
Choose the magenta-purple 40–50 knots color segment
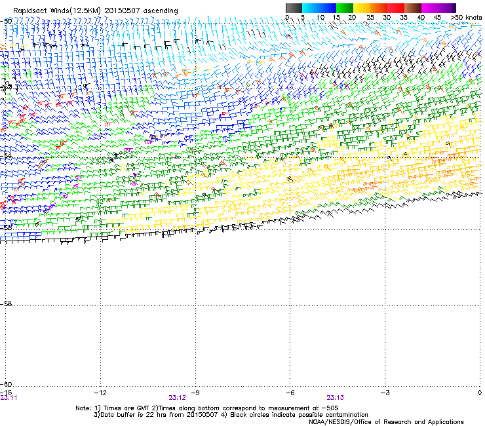coord(438,8)
